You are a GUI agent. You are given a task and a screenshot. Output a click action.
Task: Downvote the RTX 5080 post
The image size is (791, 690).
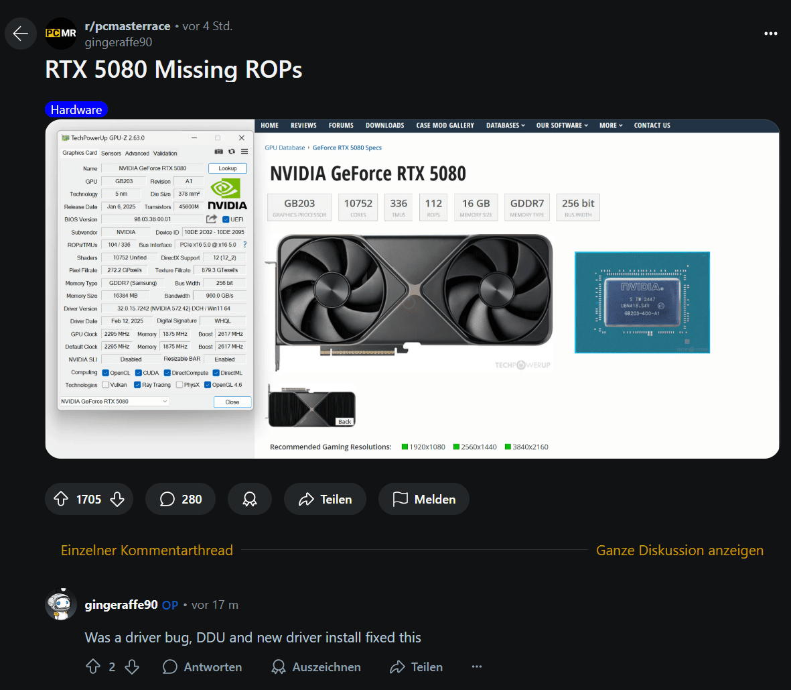tap(117, 499)
